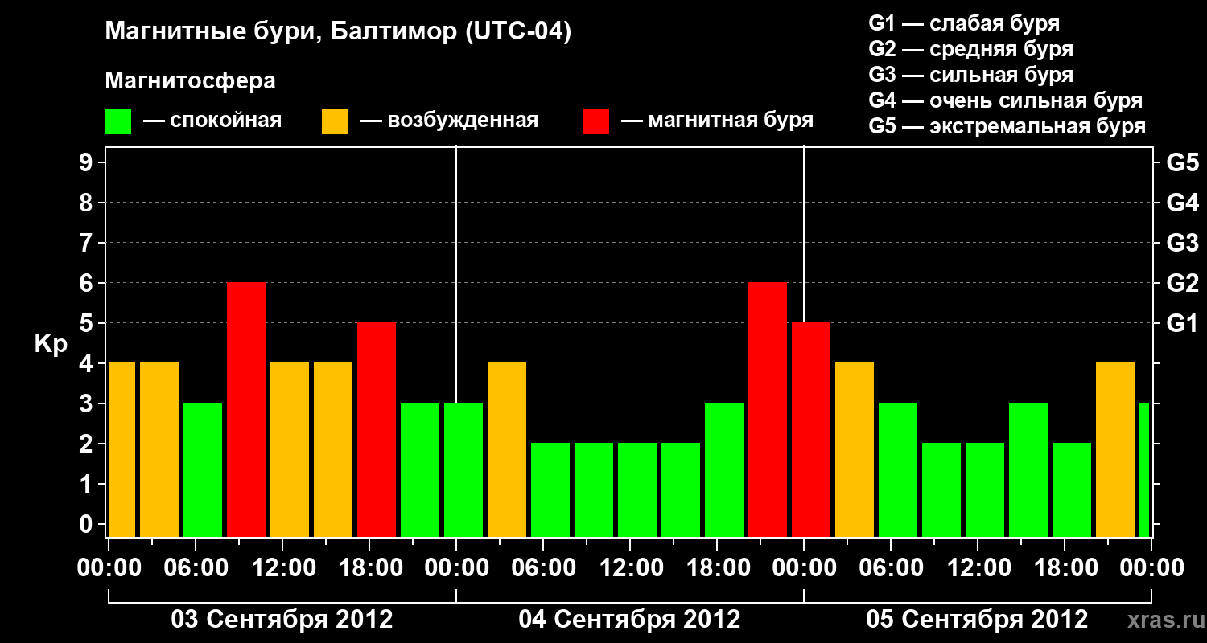The width and height of the screenshot is (1207, 643).
Task: Click the '— магнитная буря' legend label
Action: pyautogui.click(x=718, y=121)
